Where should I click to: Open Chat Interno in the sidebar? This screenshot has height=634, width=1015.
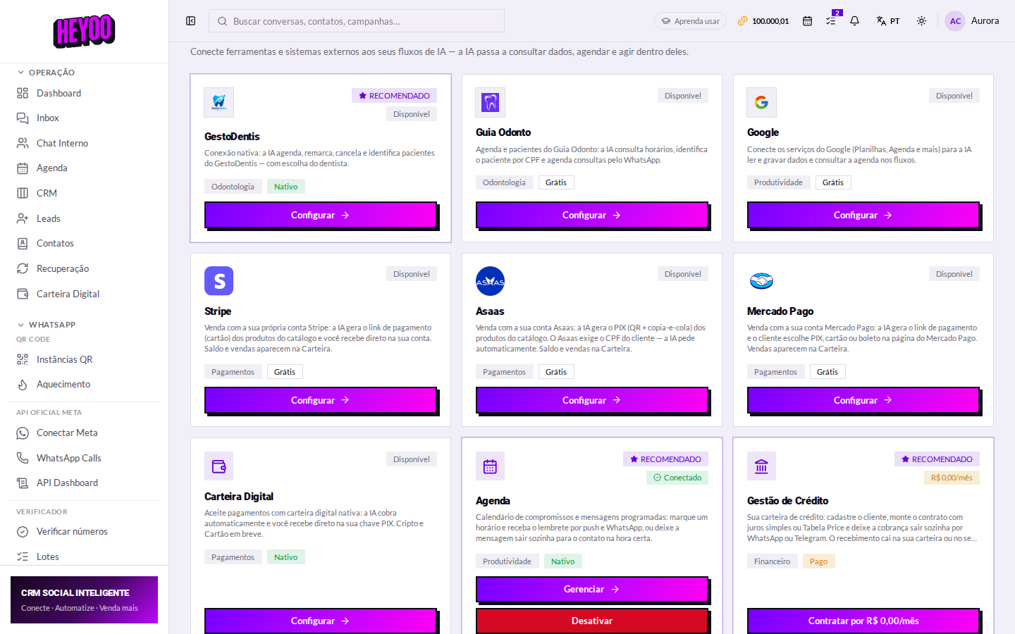tap(84, 143)
